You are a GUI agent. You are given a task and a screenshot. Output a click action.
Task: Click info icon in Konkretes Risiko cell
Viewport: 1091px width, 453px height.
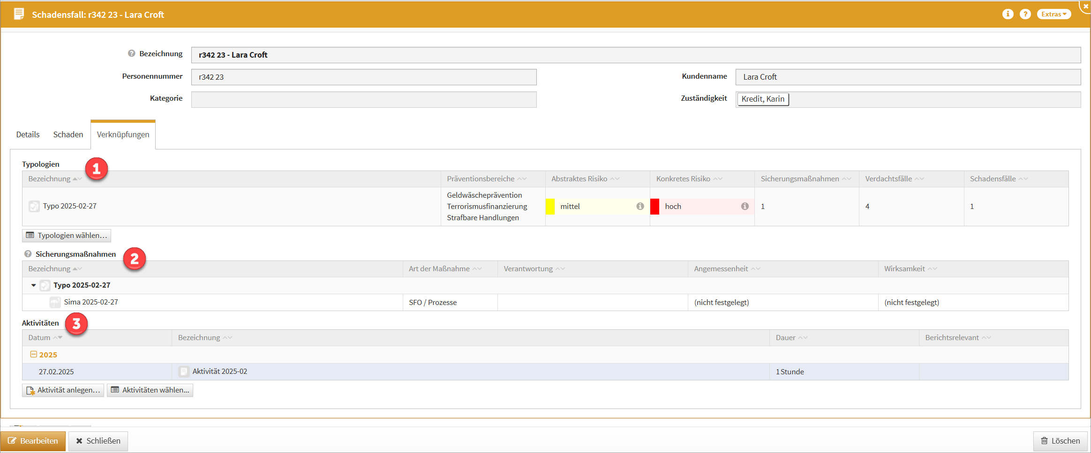pyautogui.click(x=745, y=206)
